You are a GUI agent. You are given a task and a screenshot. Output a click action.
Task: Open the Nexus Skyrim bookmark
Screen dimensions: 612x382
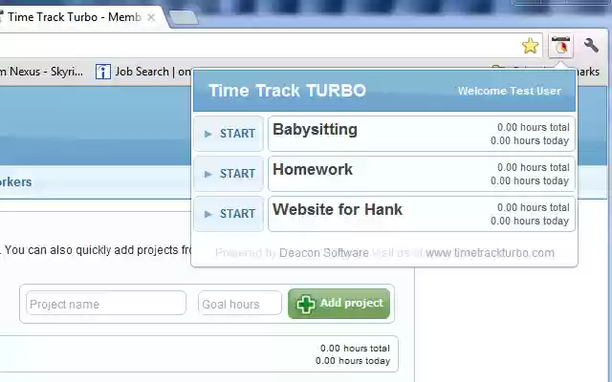42,72
